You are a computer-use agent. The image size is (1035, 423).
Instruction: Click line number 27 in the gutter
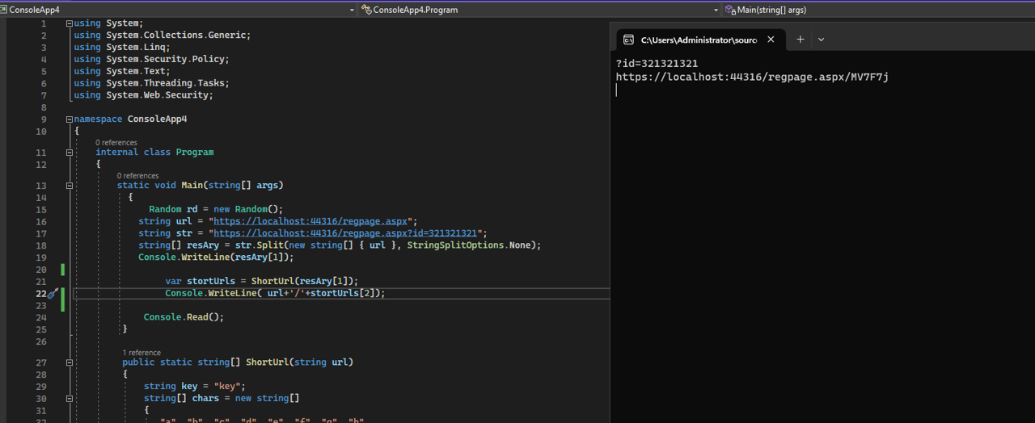click(x=40, y=362)
